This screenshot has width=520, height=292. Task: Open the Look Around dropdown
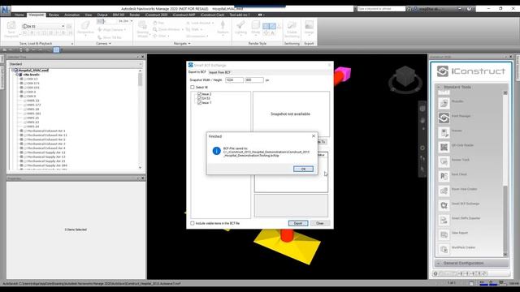click(200, 23)
